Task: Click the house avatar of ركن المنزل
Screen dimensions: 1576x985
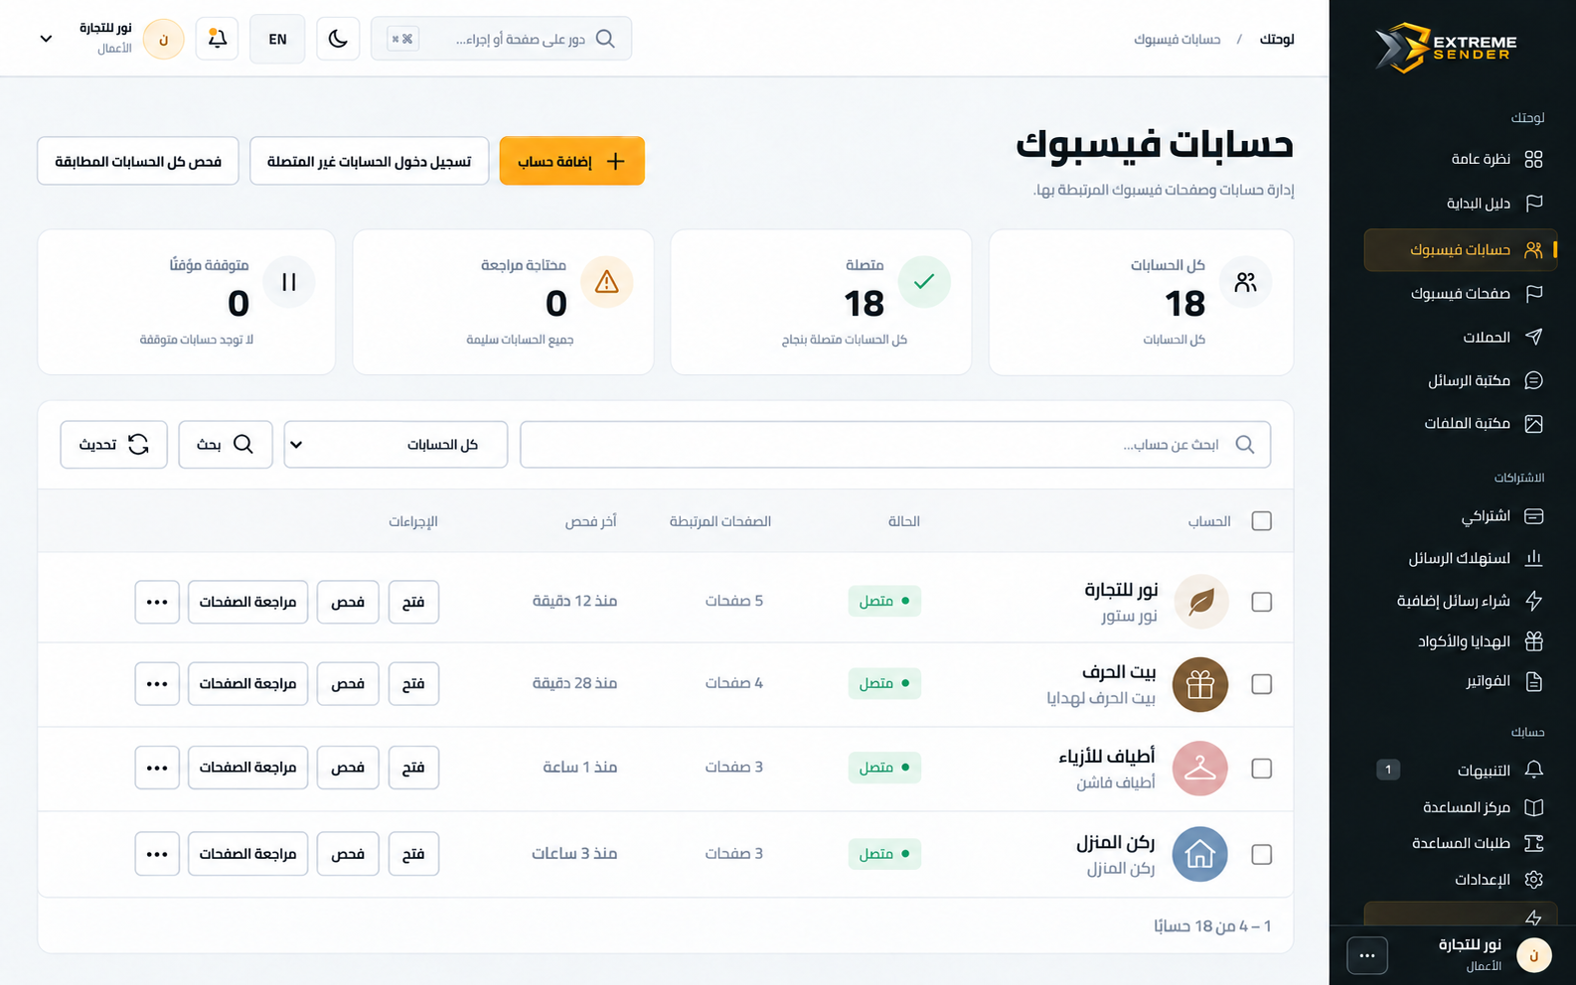Action: (x=1200, y=854)
